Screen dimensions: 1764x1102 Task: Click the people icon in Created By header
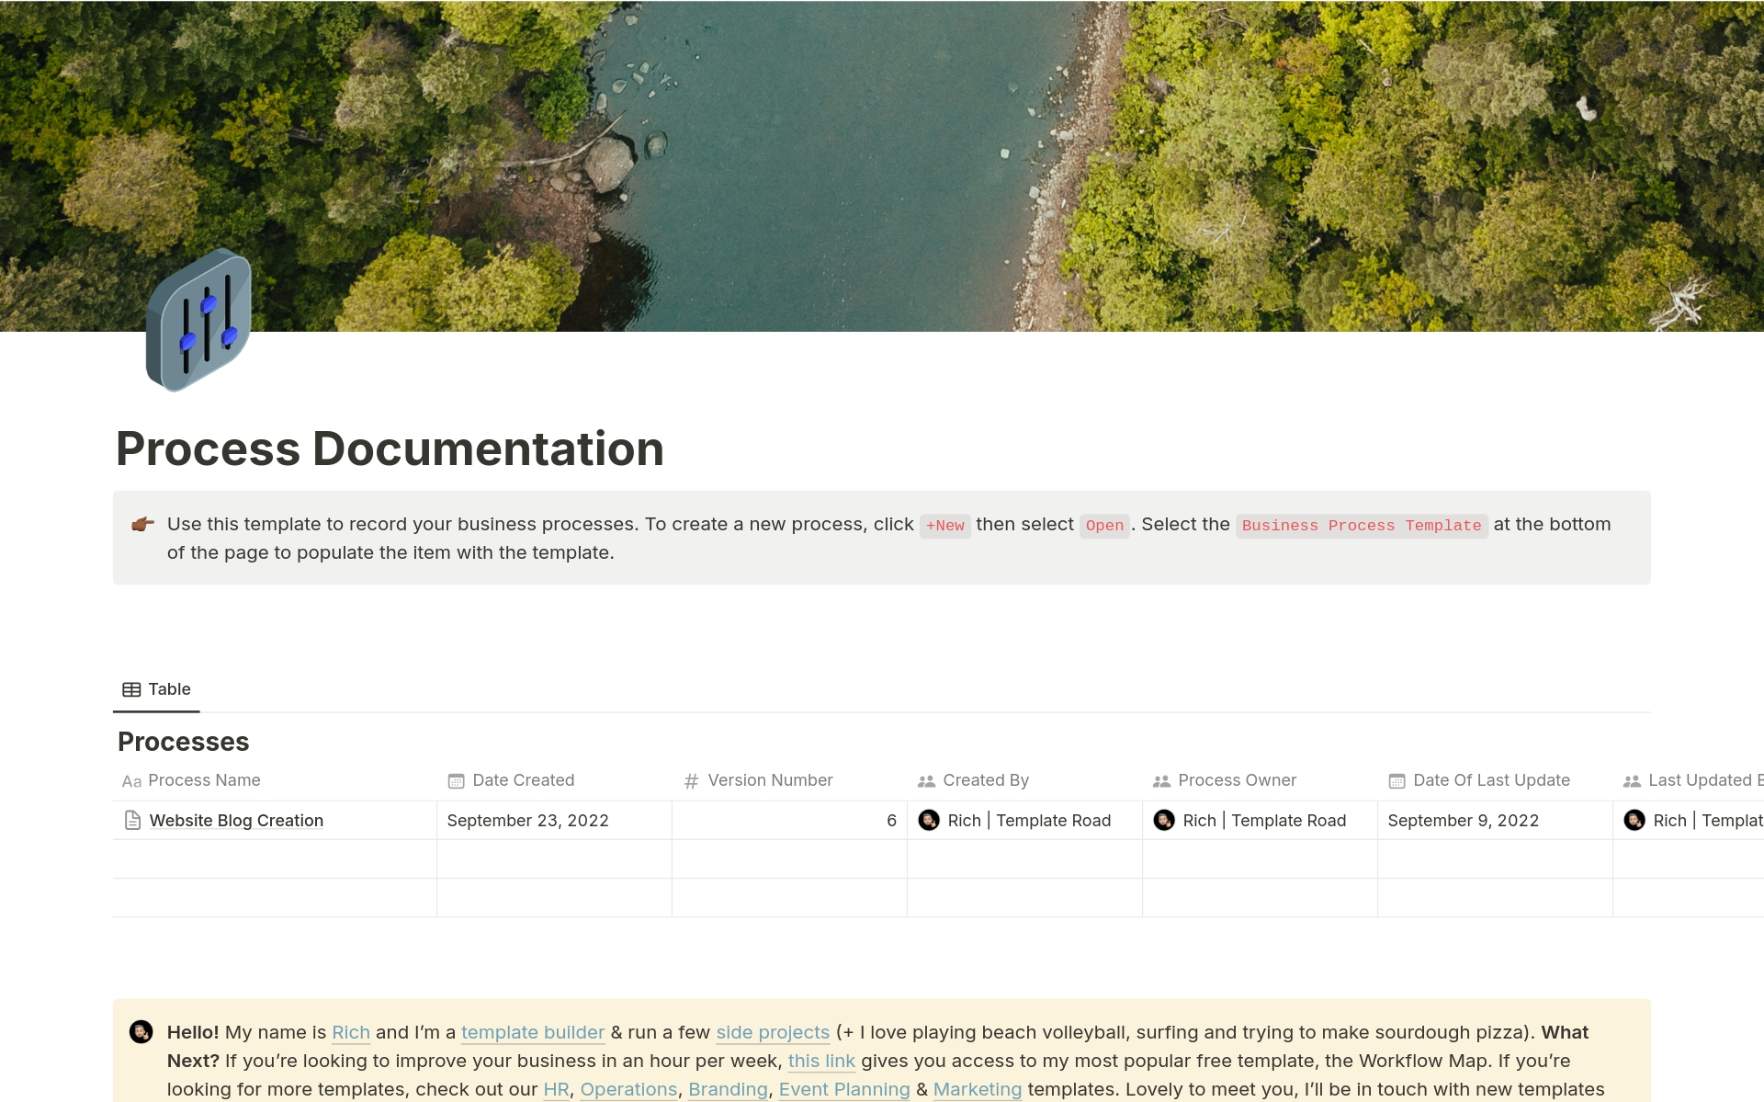926,780
